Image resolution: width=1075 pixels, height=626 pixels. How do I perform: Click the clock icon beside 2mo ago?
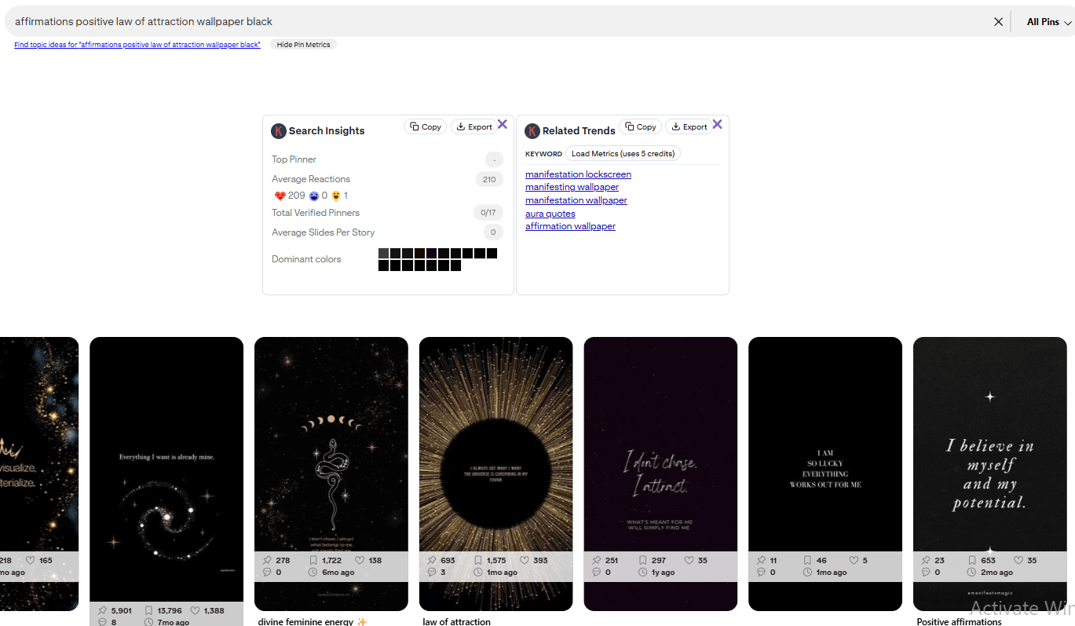click(x=972, y=573)
